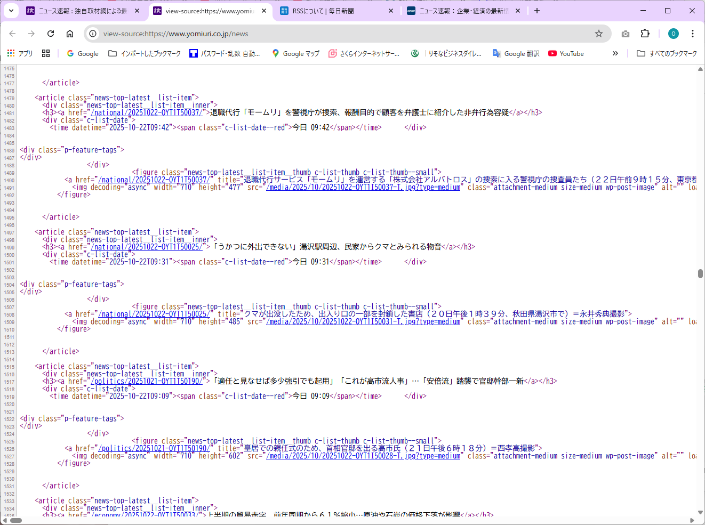Go to the home page icon
Image resolution: width=705 pixels, height=525 pixels.
(x=70, y=34)
